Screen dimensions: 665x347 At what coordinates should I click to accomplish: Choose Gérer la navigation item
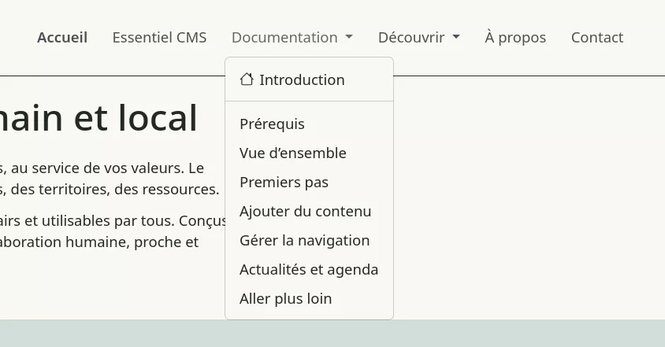coord(309,240)
